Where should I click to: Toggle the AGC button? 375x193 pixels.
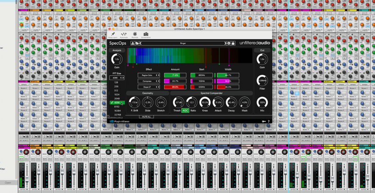pos(185,110)
